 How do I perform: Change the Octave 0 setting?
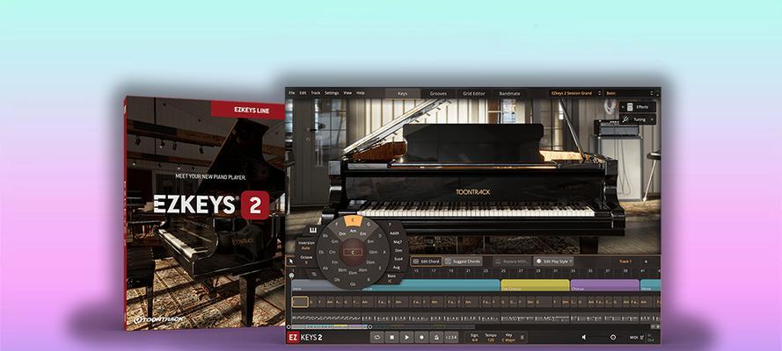pyautogui.click(x=306, y=260)
